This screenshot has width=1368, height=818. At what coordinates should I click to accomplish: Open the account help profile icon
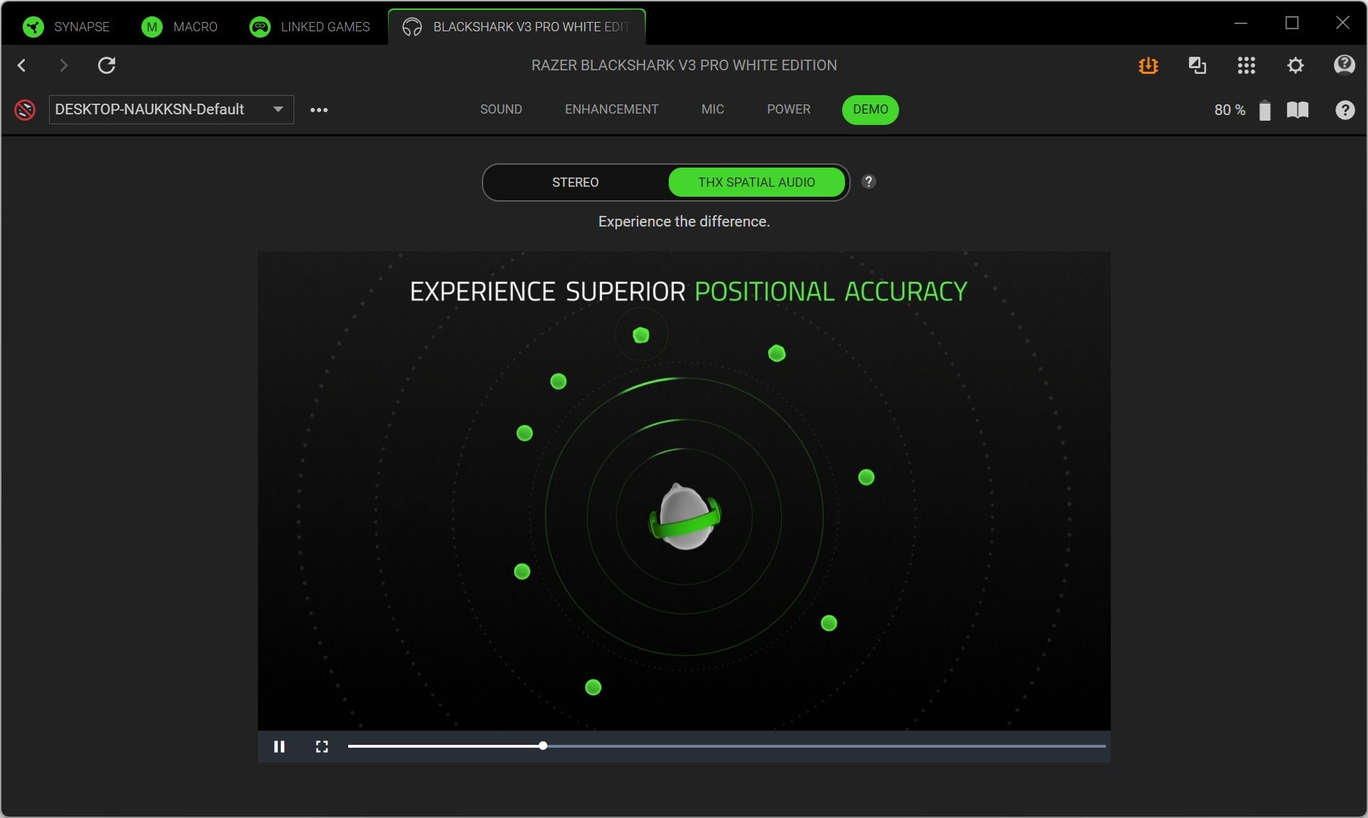1344,65
